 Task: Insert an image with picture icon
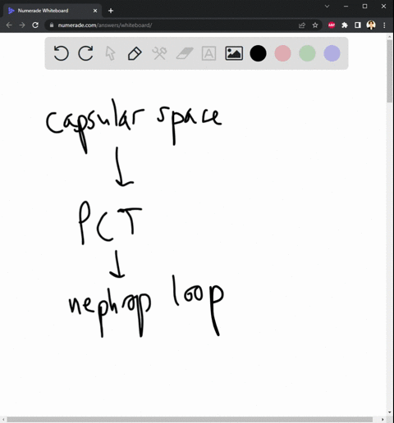234,53
